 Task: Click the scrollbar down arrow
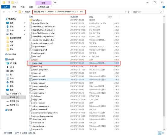(164, 130)
